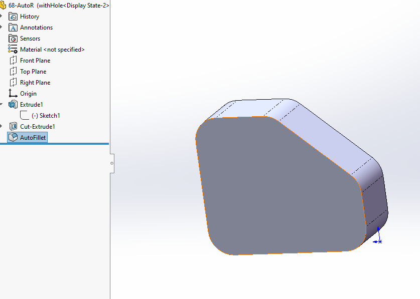Click the blue origin triad in viewport
Viewport: 420px width, 299px height.
(378, 236)
